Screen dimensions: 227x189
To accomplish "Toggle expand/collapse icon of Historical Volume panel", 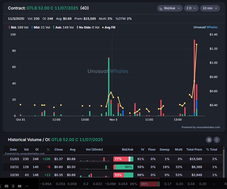I will pos(217,140).
